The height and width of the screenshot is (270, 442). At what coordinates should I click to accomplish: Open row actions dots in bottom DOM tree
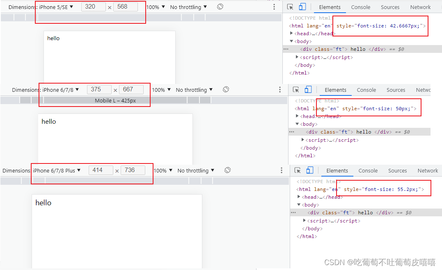(293, 213)
